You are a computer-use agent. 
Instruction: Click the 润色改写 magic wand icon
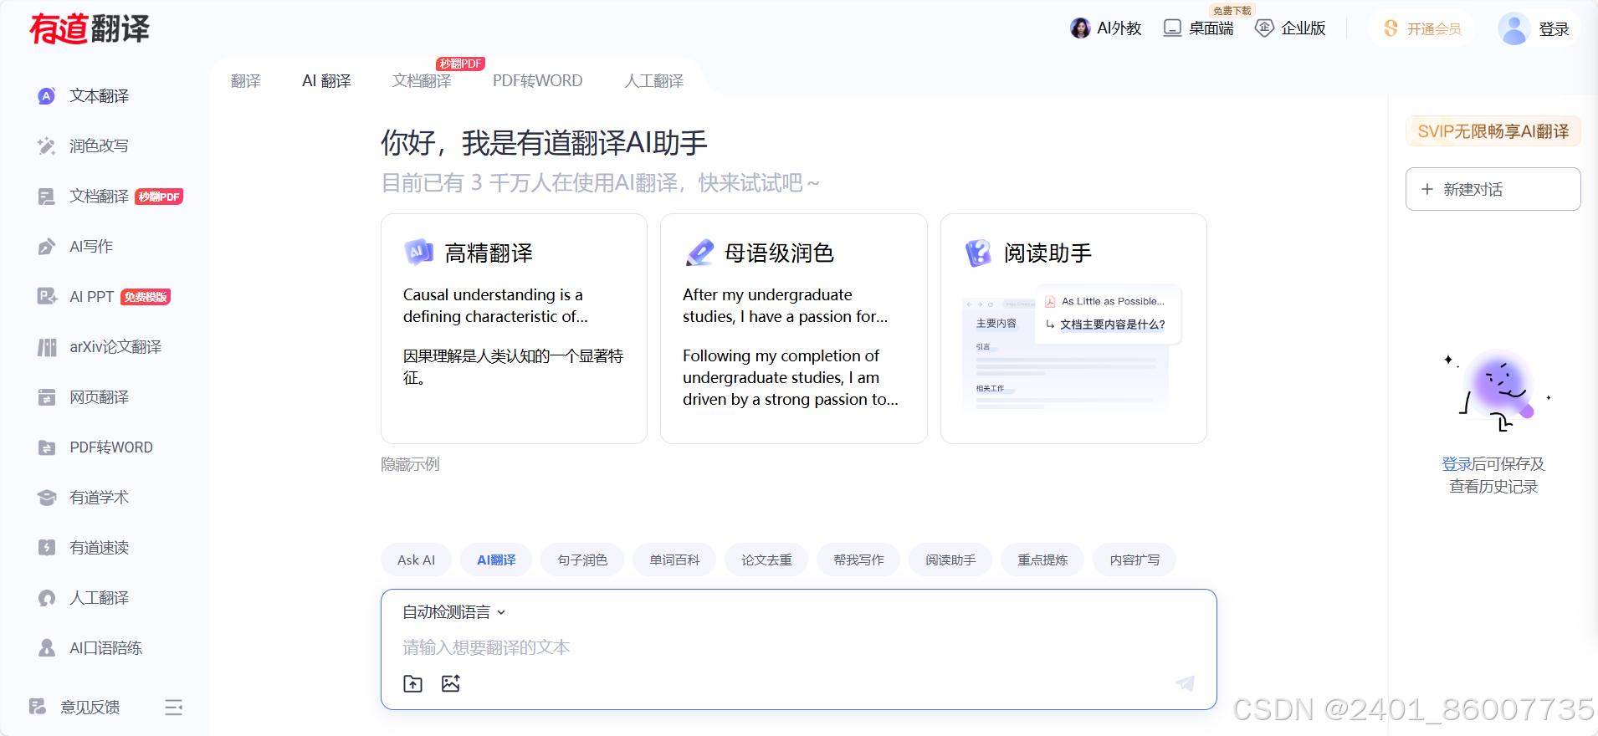47,146
